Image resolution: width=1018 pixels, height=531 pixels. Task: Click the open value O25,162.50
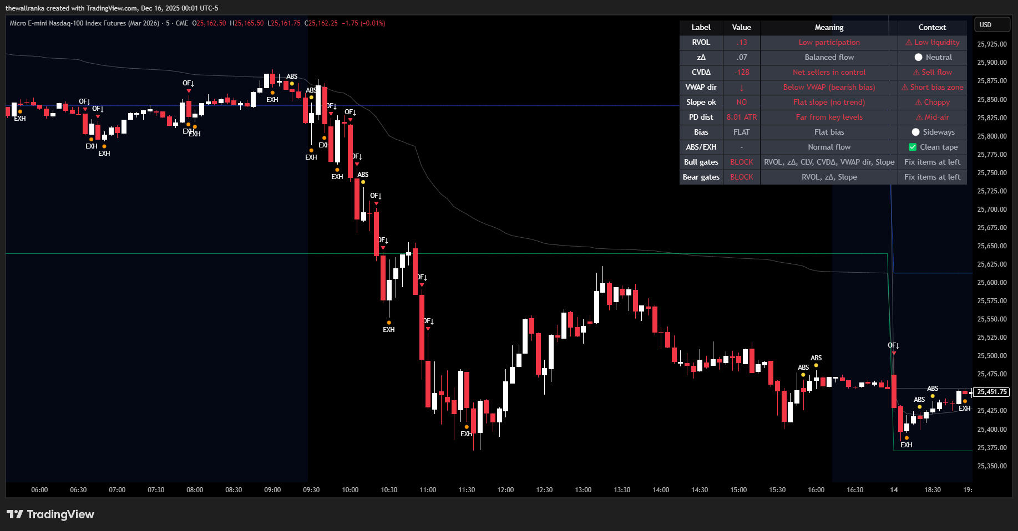pos(209,23)
